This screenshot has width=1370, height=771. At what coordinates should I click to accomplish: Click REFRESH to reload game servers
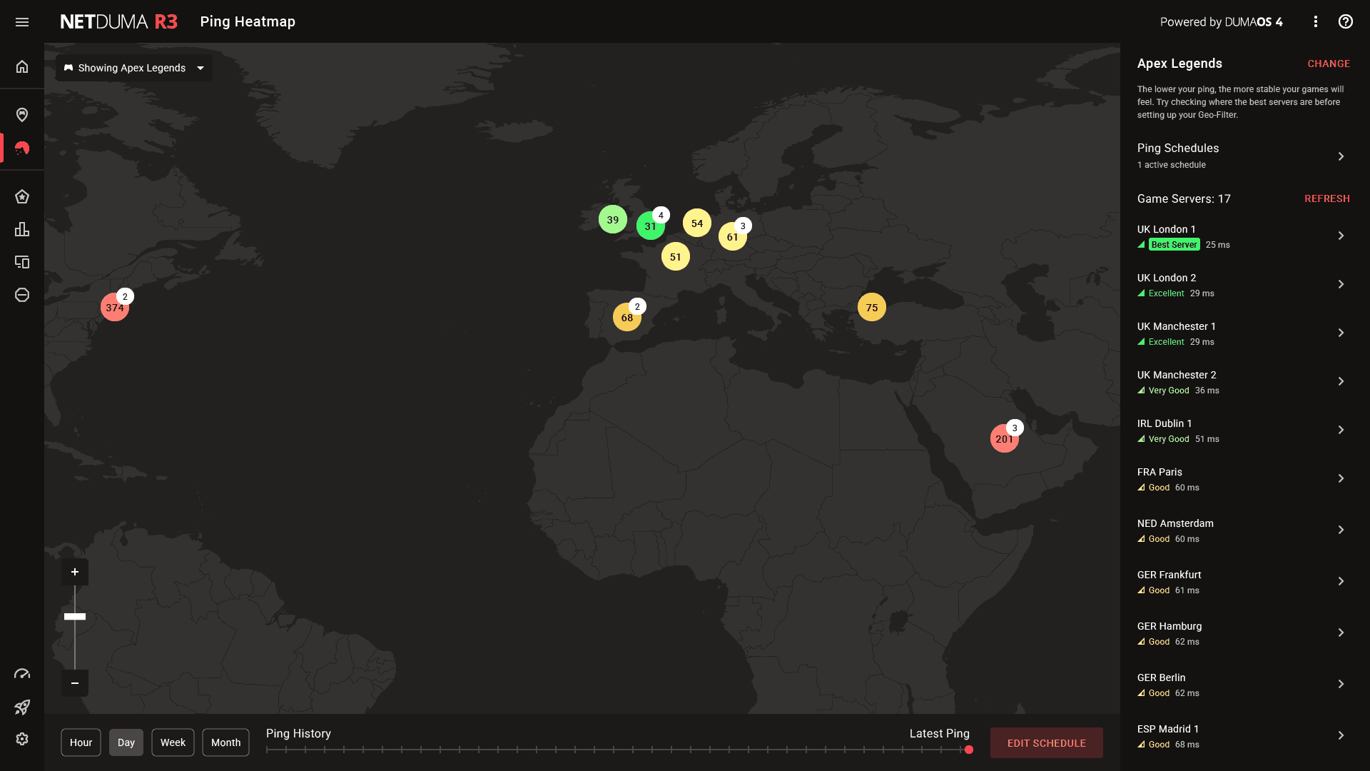click(x=1326, y=198)
